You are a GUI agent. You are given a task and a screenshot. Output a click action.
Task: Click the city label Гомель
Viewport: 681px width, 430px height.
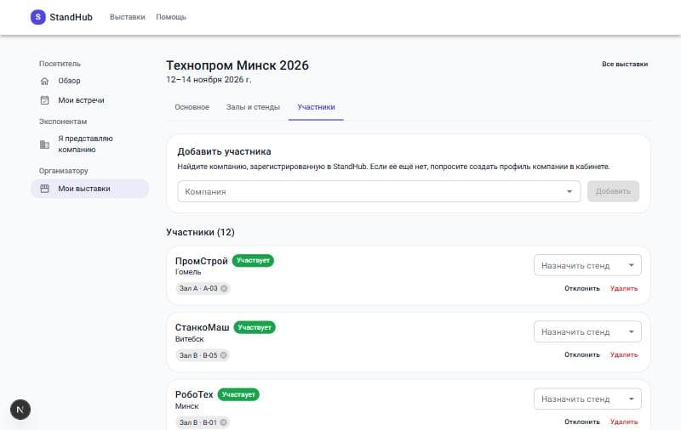coord(188,272)
